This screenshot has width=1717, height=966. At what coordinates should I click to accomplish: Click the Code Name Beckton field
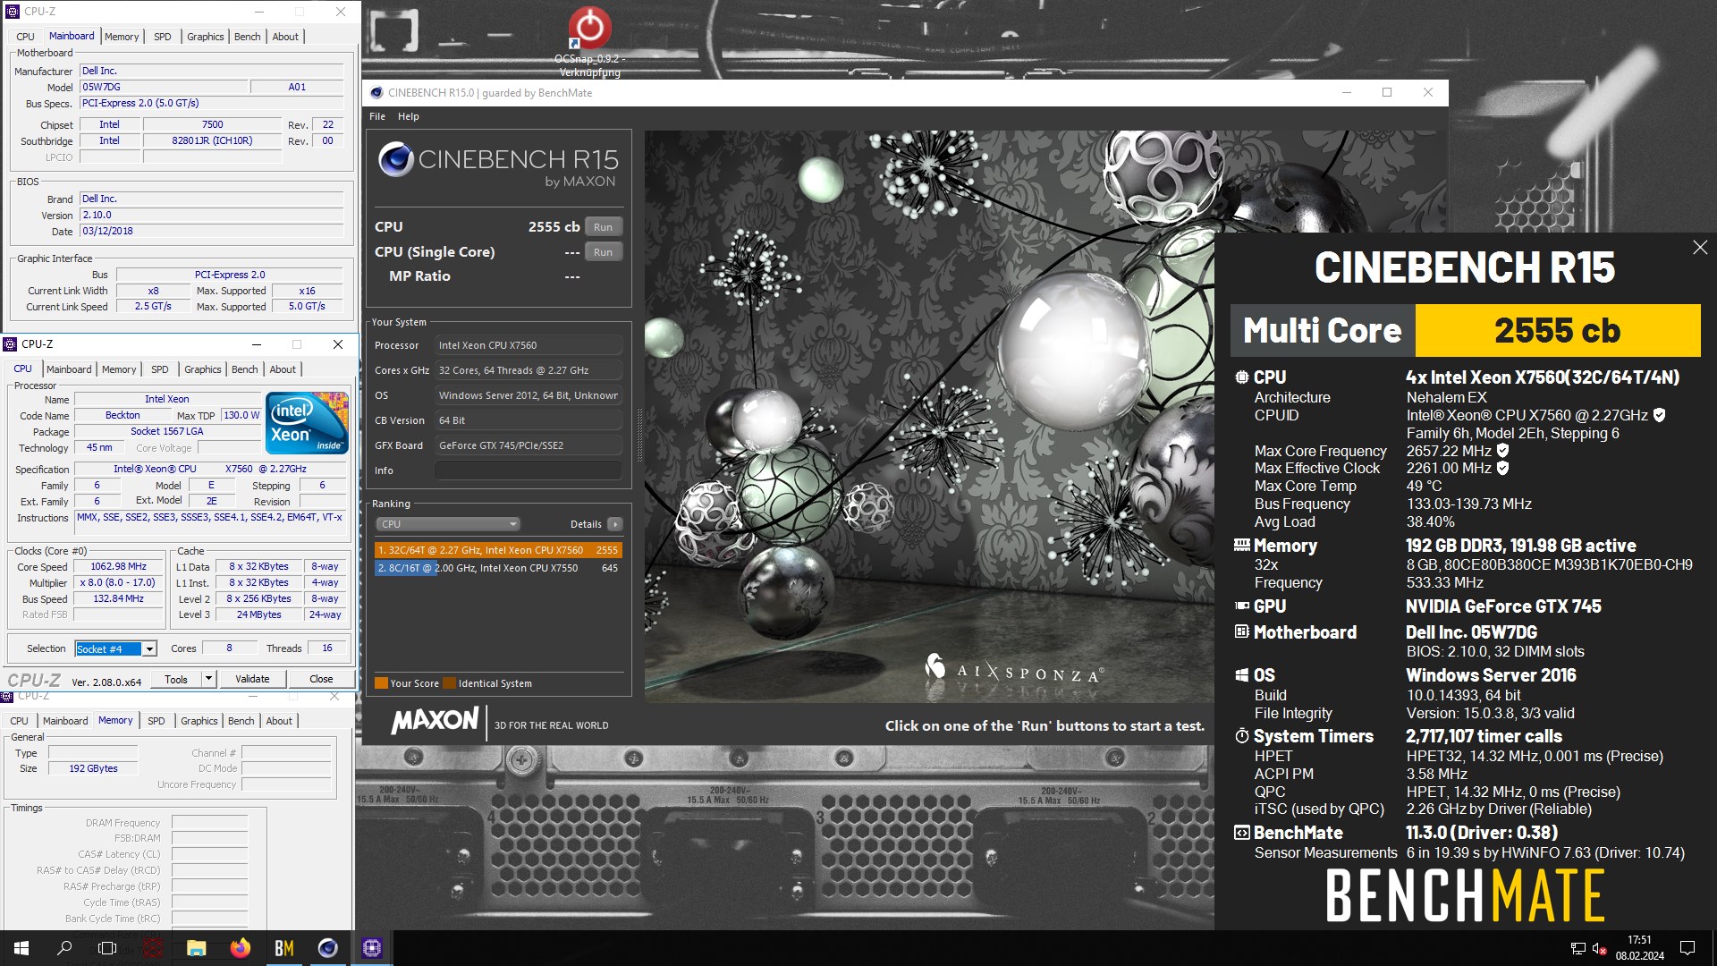(123, 415)
